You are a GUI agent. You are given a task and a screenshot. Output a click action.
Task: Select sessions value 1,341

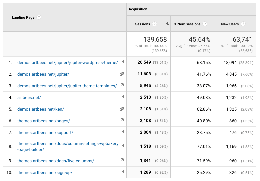[x=145, y=161]
